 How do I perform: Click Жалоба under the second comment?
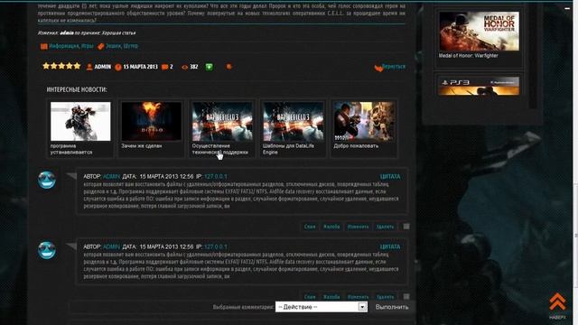coord(331,297)
